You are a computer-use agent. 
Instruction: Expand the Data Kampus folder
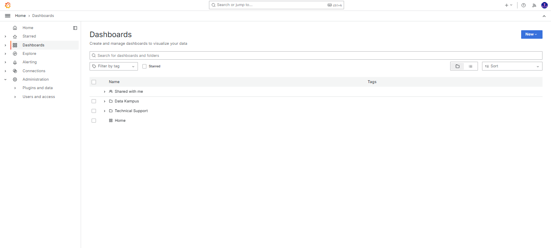104,101
